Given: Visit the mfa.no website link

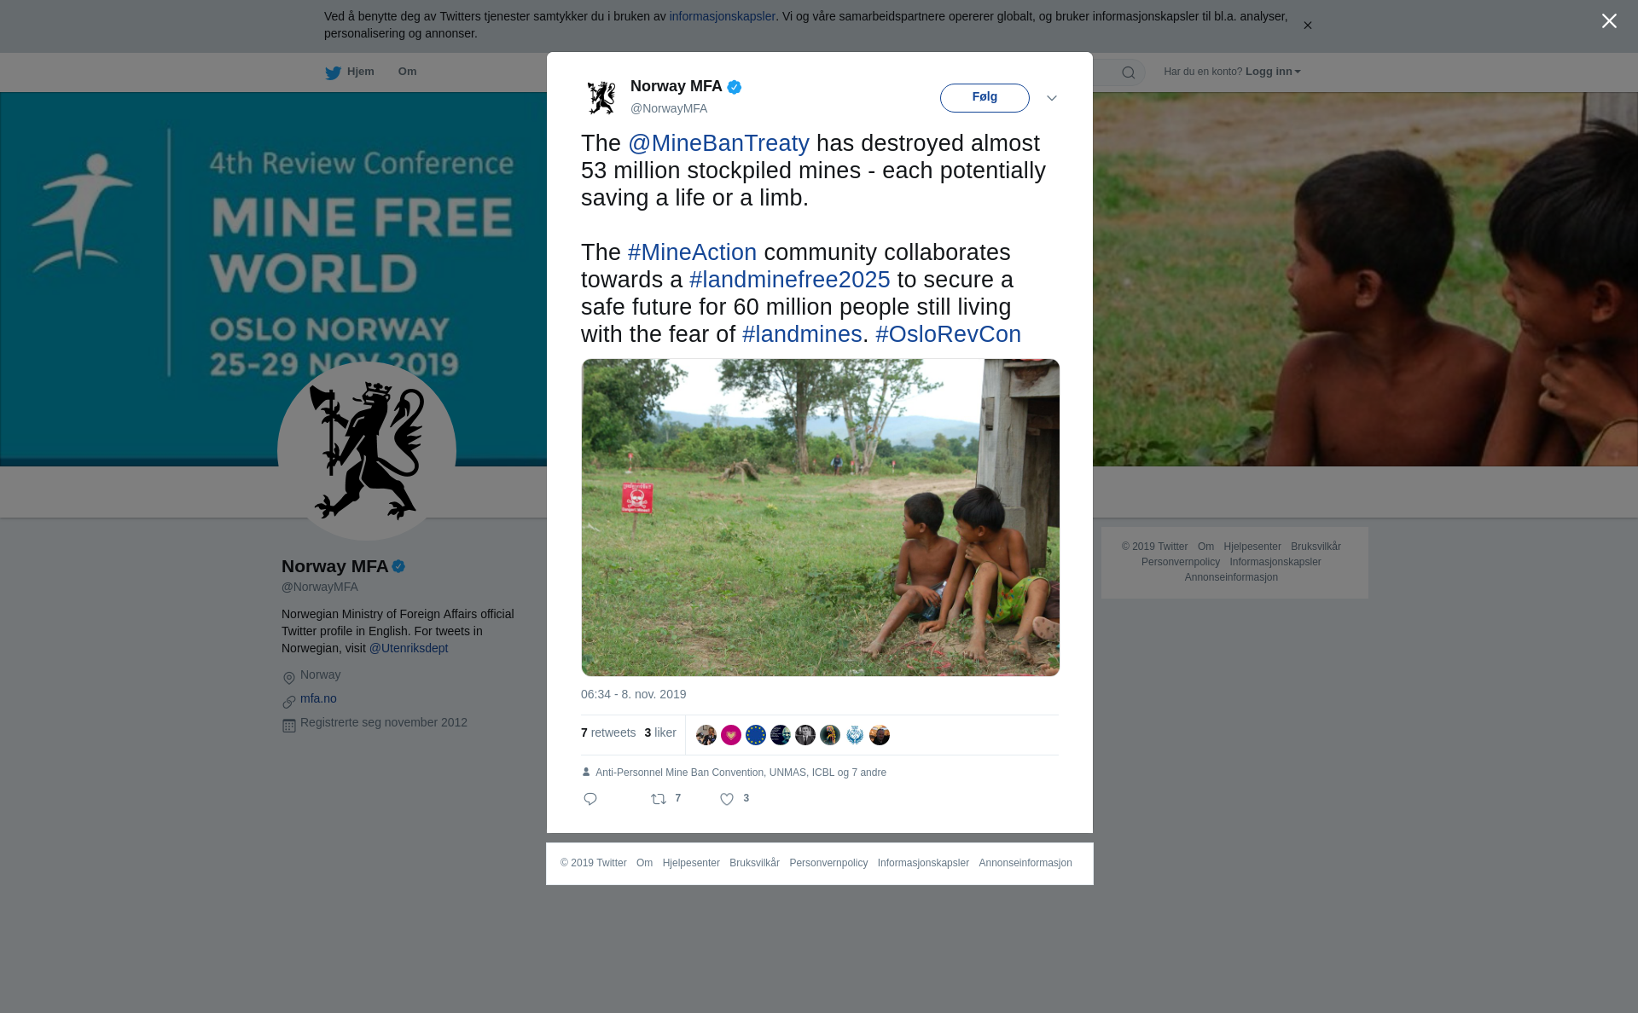Looking at the screenshot, I should point(318,698).
